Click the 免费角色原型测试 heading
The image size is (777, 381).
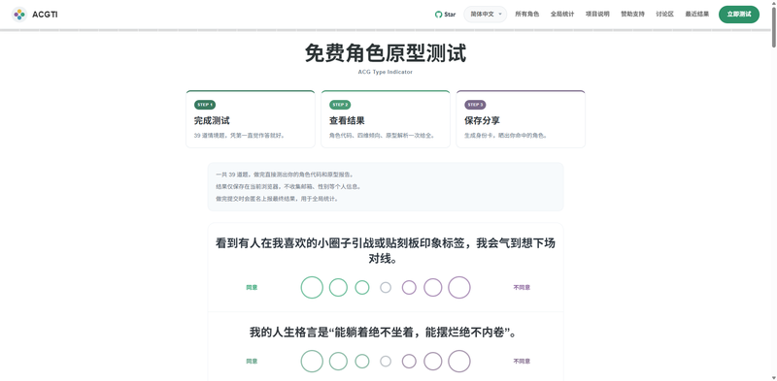[x=385, y=53]
